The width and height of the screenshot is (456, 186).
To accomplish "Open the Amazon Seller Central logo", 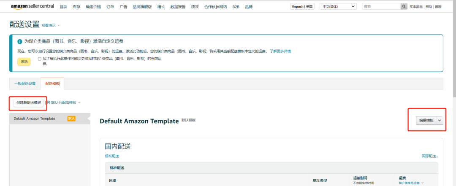I will point(33,6).
